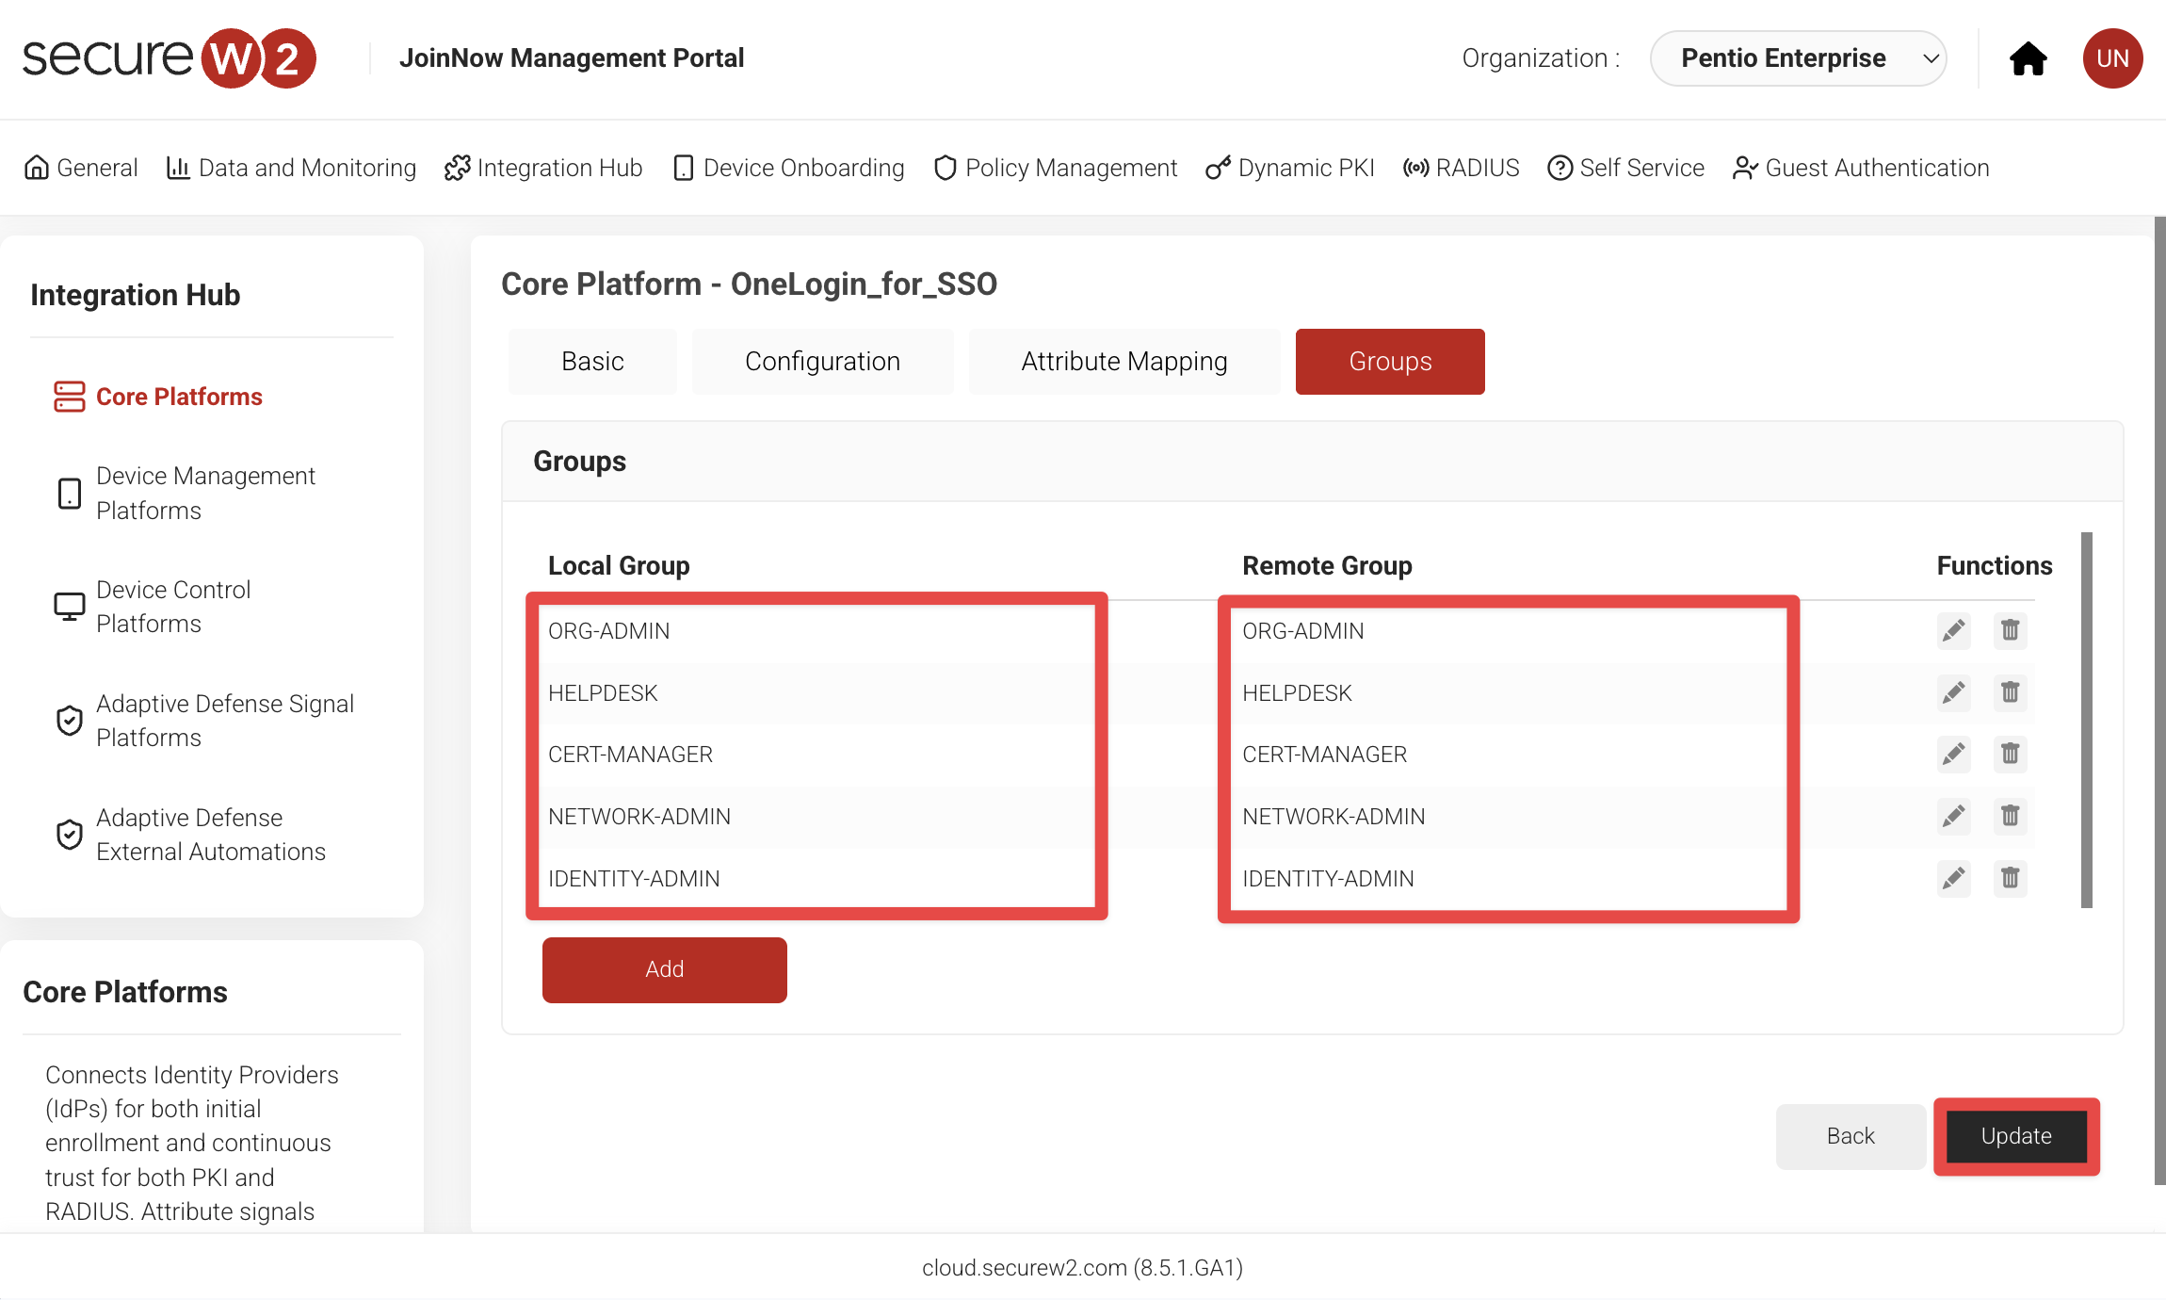
Task: Open the Device Onboarding menu
Action: (788, 168)
